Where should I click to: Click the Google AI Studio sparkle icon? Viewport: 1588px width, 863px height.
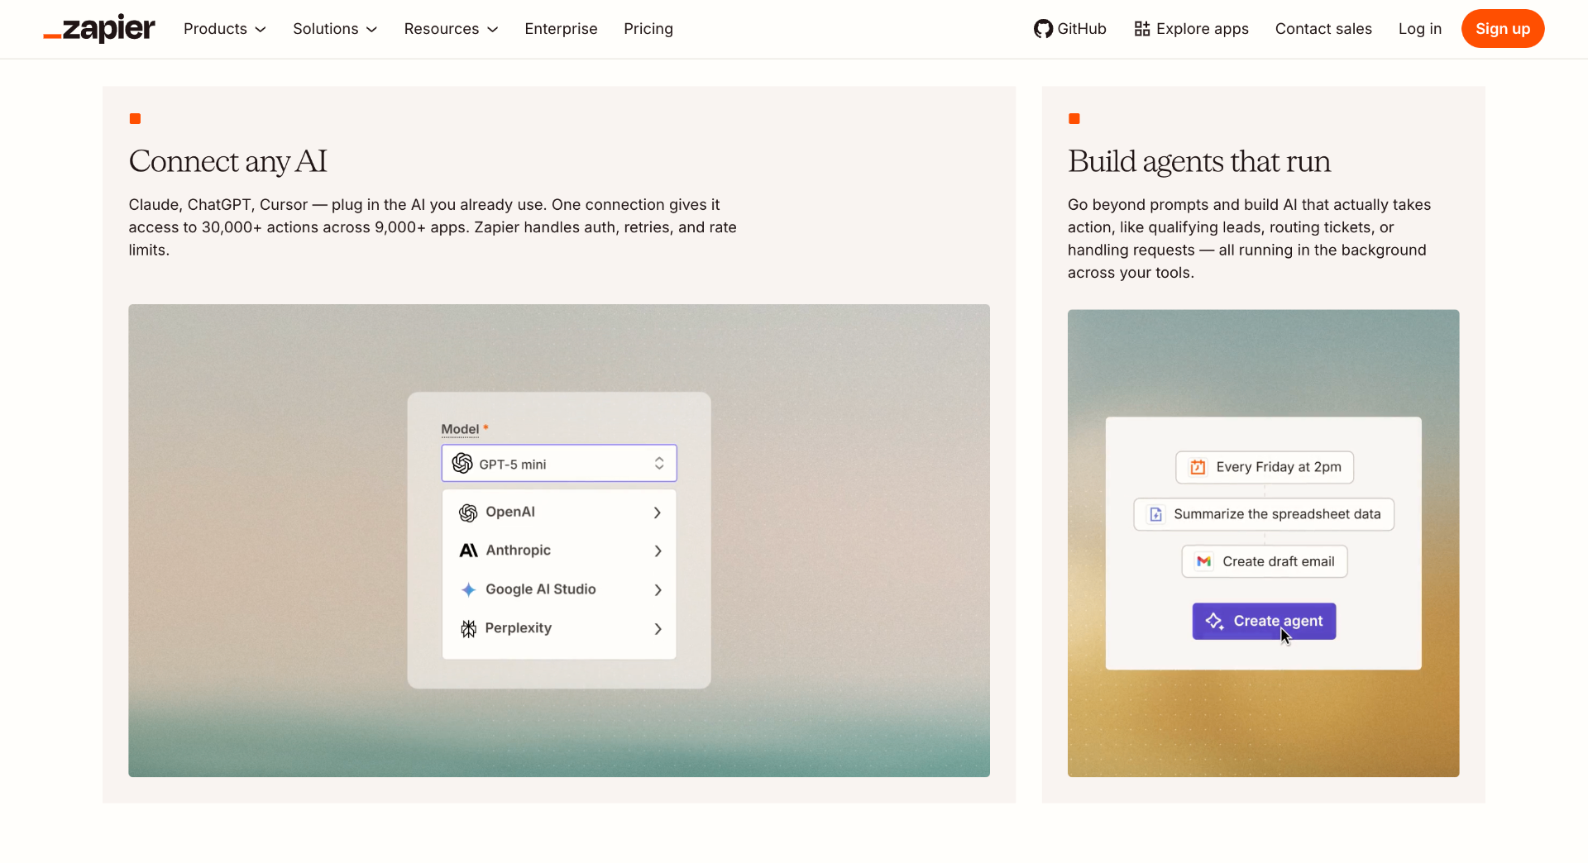[468, 589]
